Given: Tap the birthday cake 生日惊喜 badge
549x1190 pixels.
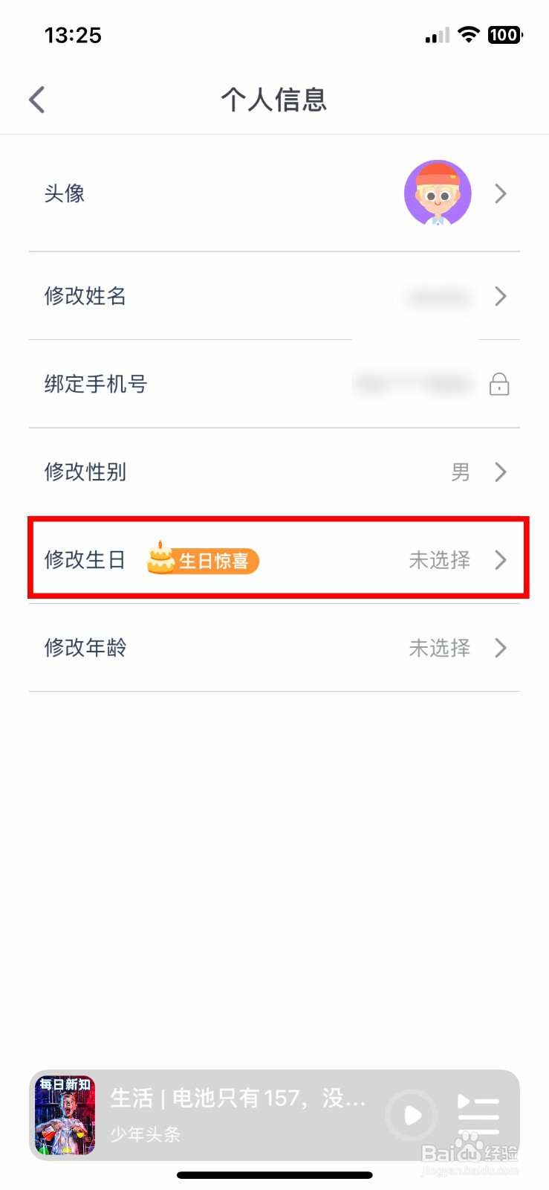Looking at the screenshot, I should (x=203, y=559).
